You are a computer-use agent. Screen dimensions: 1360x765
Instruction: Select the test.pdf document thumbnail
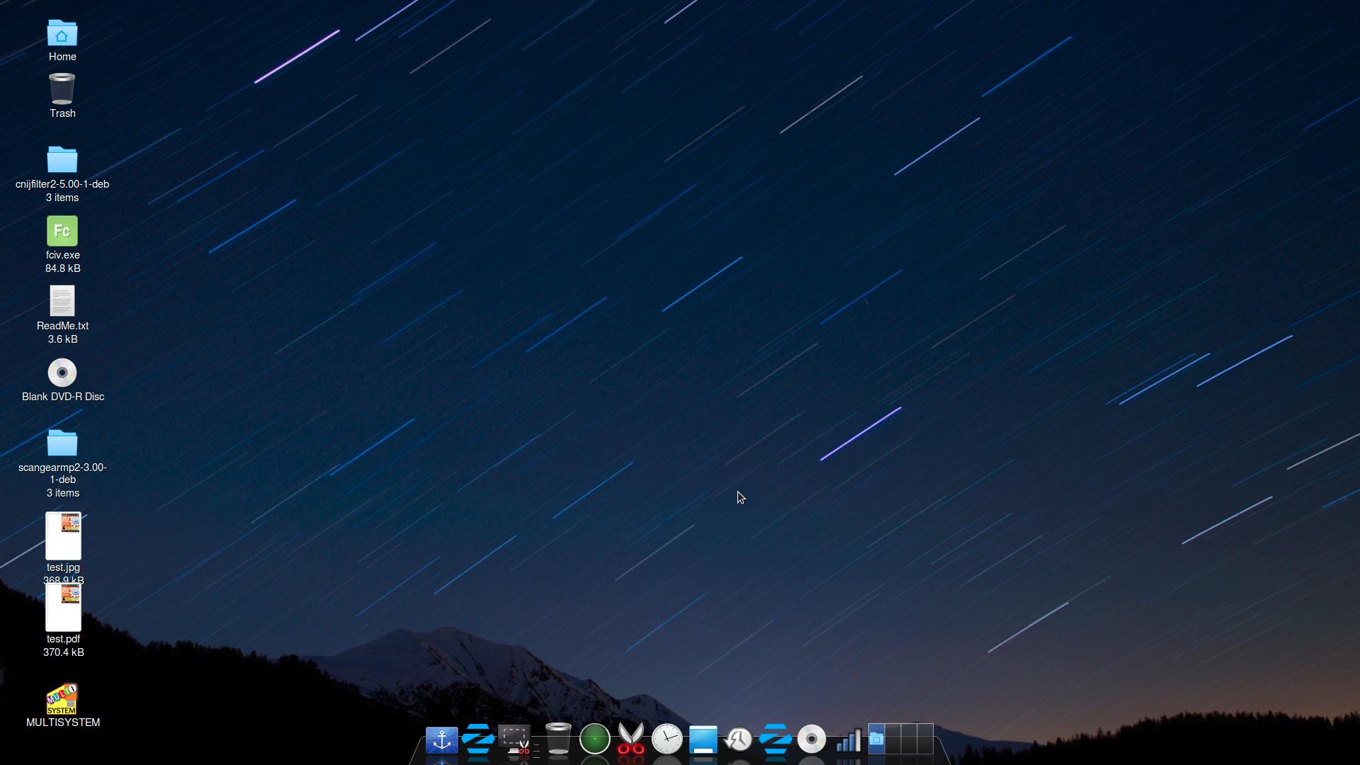pyautogui.click(x=63, y=608)
